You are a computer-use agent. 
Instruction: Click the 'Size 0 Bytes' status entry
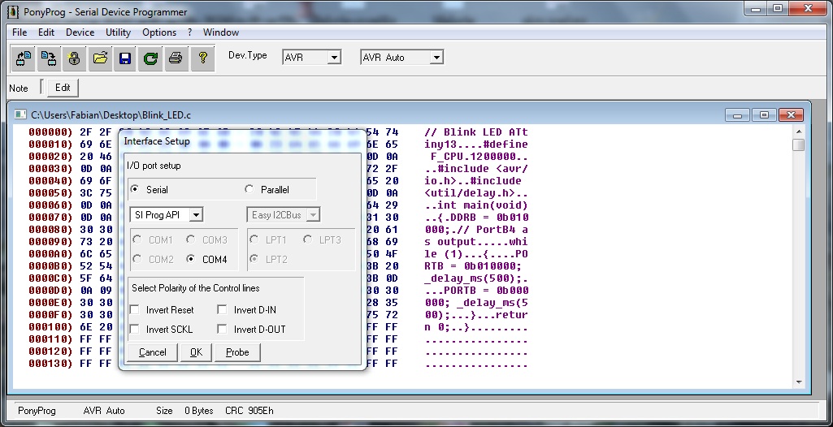tap(184, 411)
